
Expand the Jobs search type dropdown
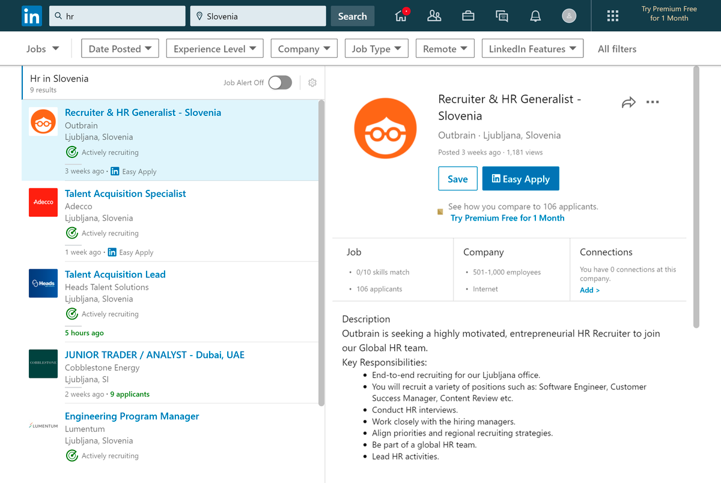pyautogui.click(x=43, y=49)
